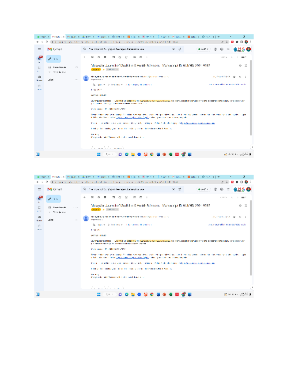Open Active status dropdown in upper screenshot
Image resolution: width=287 pixels, height=371 pixels.
point(204,49)
